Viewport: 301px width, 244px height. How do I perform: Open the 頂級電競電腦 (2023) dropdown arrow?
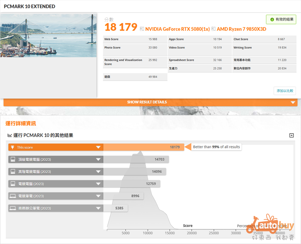[98, 159]
